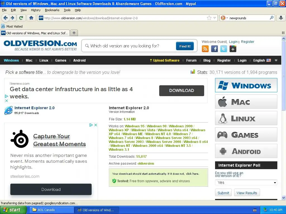286x214 pixels.
Task: Open the Facebook social icon
Action: [214, 49]
